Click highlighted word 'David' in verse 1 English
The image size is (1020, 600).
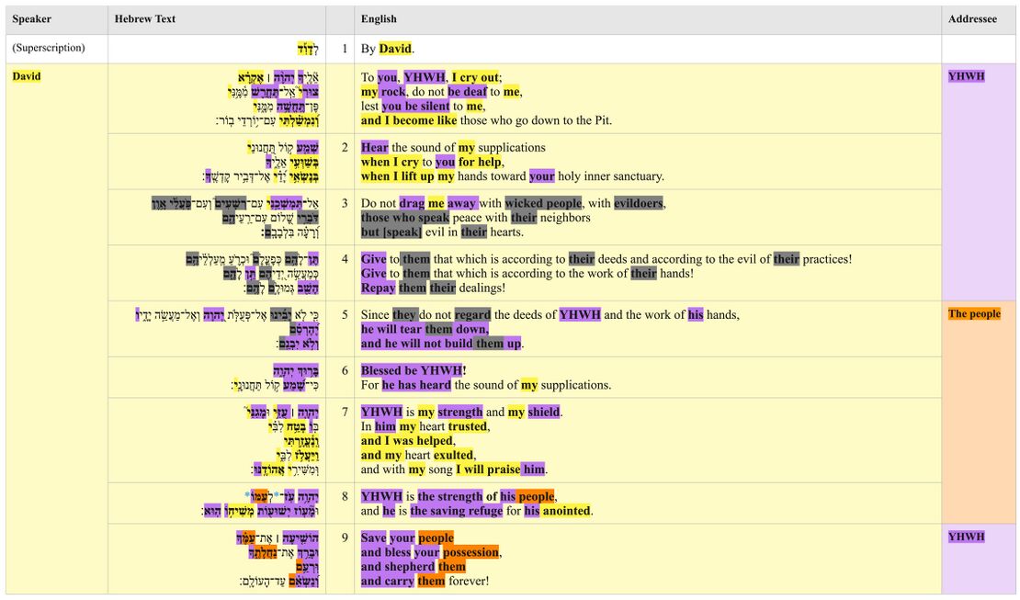[x=395, y=49]
